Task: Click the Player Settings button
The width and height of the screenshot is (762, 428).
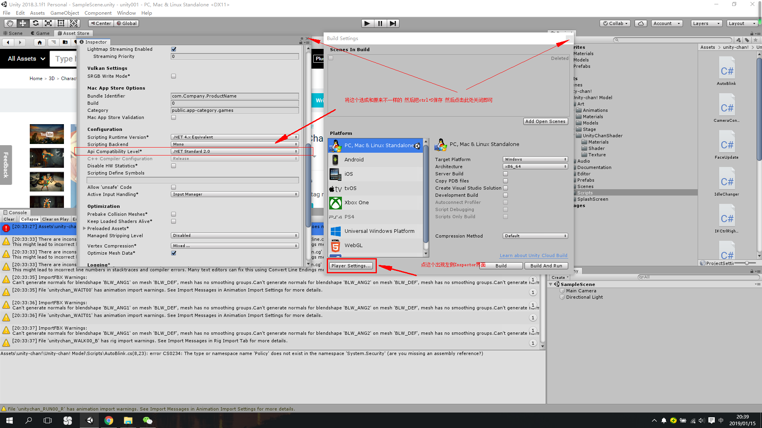Action: (x=351, y=265)
